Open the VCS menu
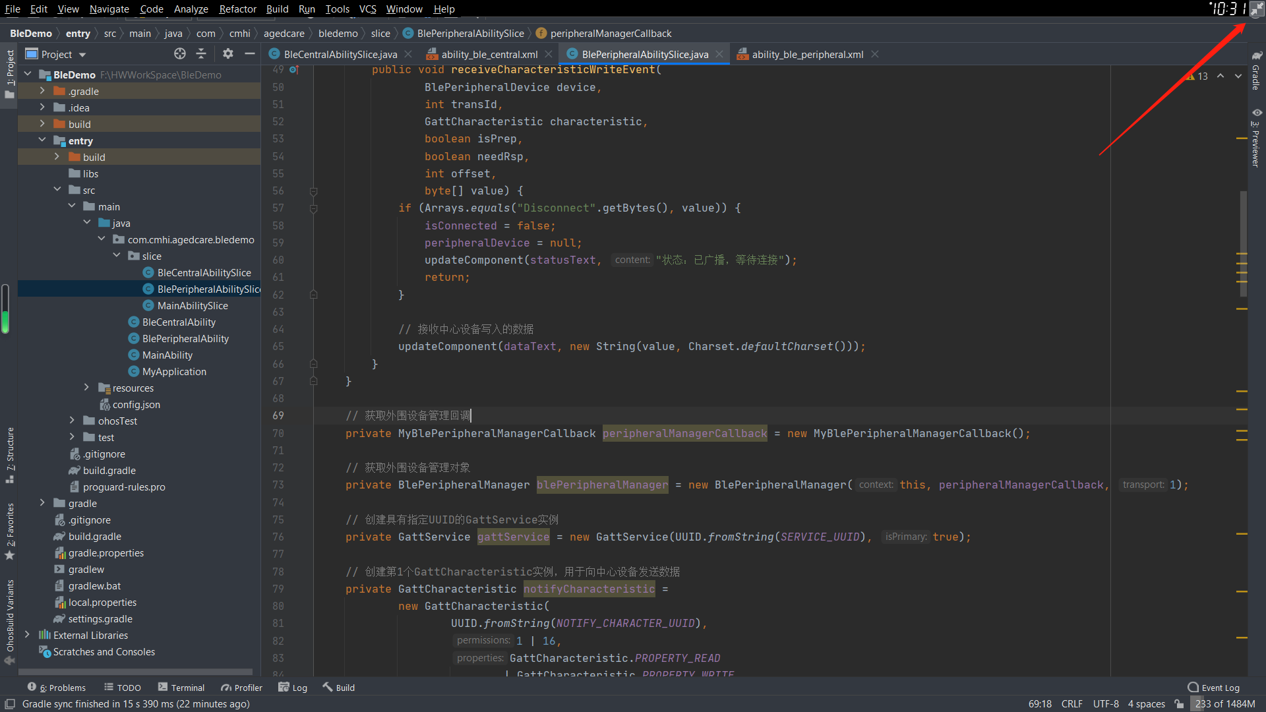 pos(367,9)
